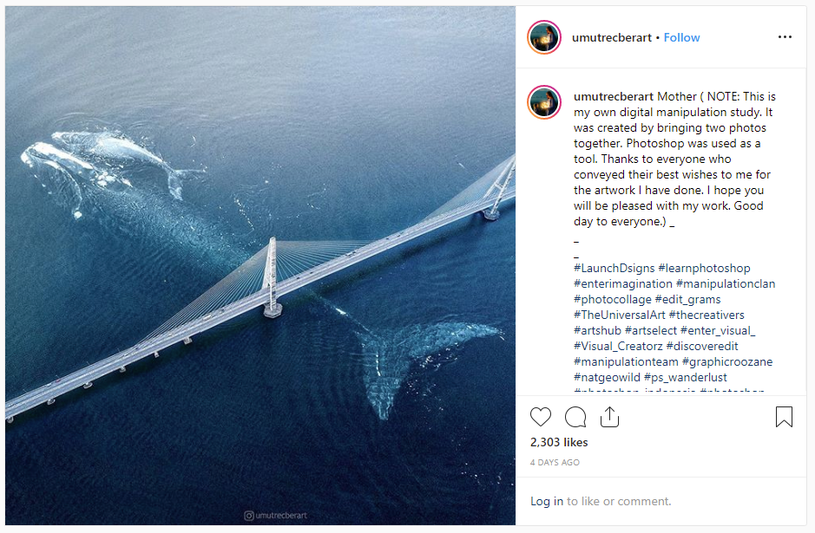Open the #graphicroozane hashtag

[726, 361]
